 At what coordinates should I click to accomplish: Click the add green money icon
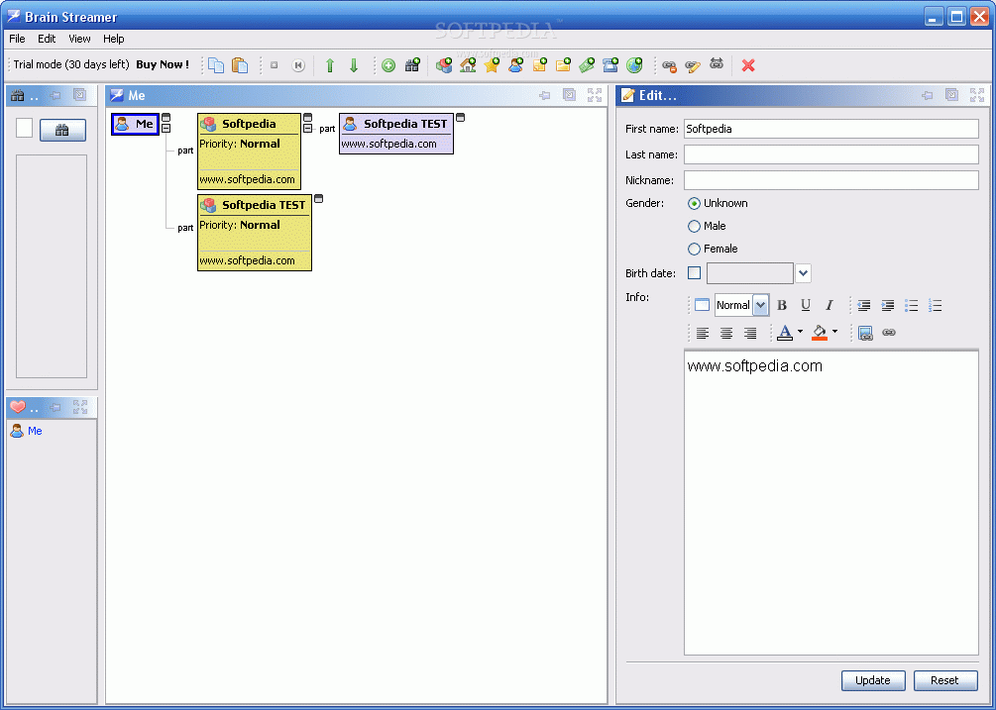click(587, 64)
